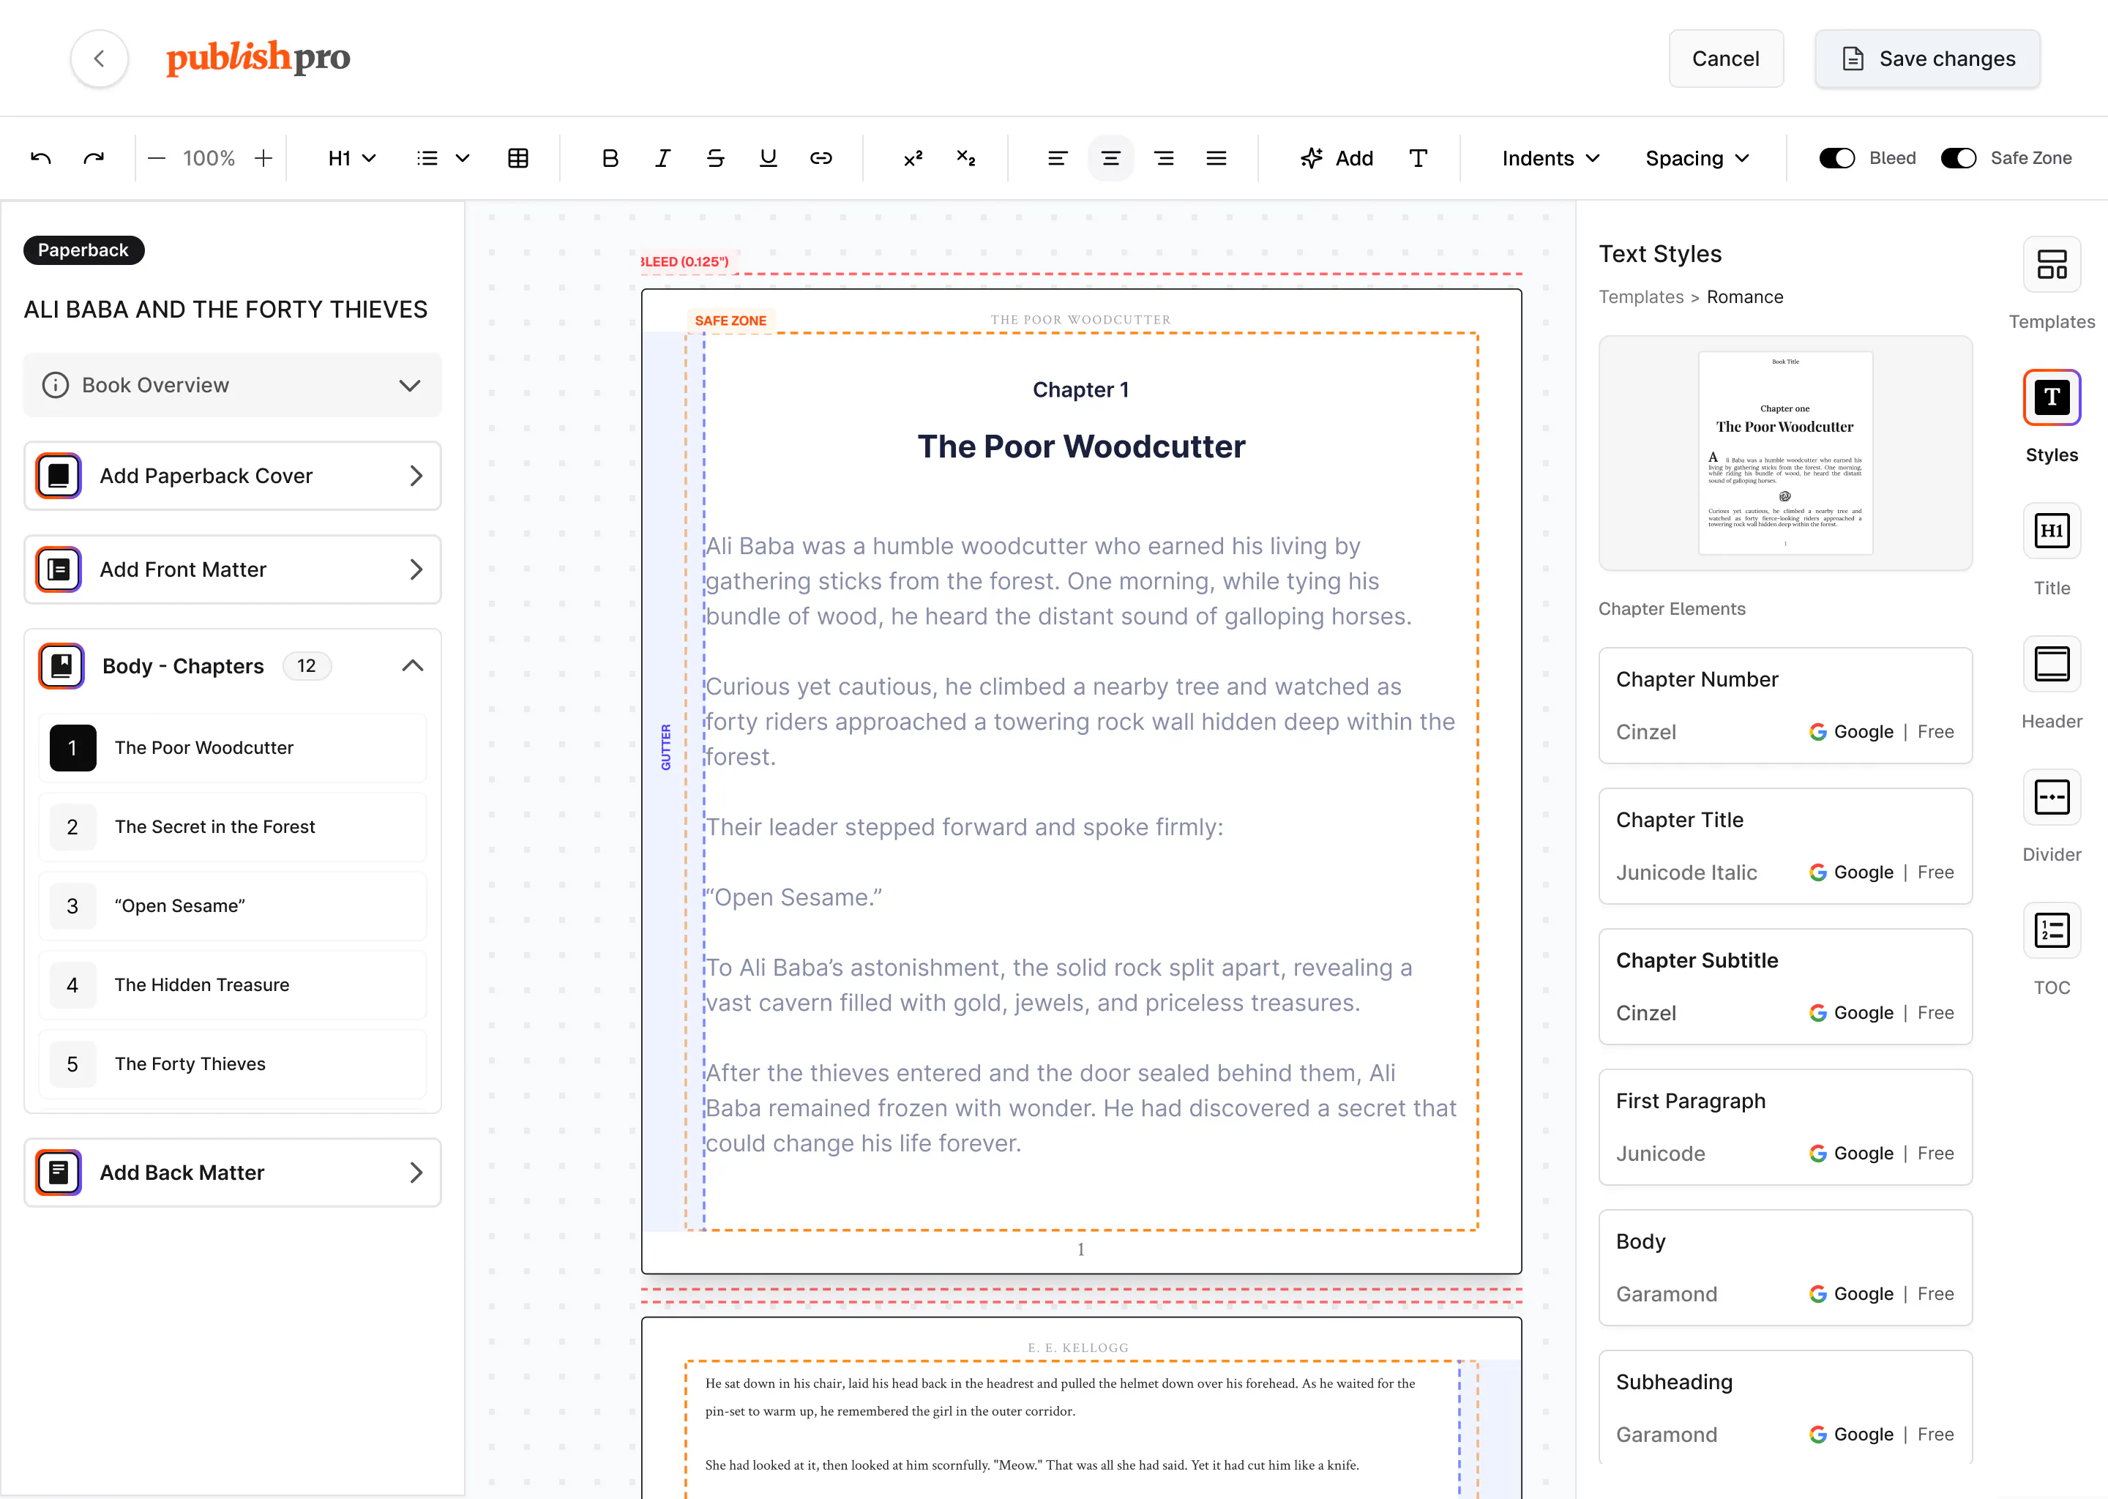Viewport: 2108px width, 1499px height.
Task: Open the Chapter Subtitle style card
Action: pyautogui.click(x=1785, y=987)
